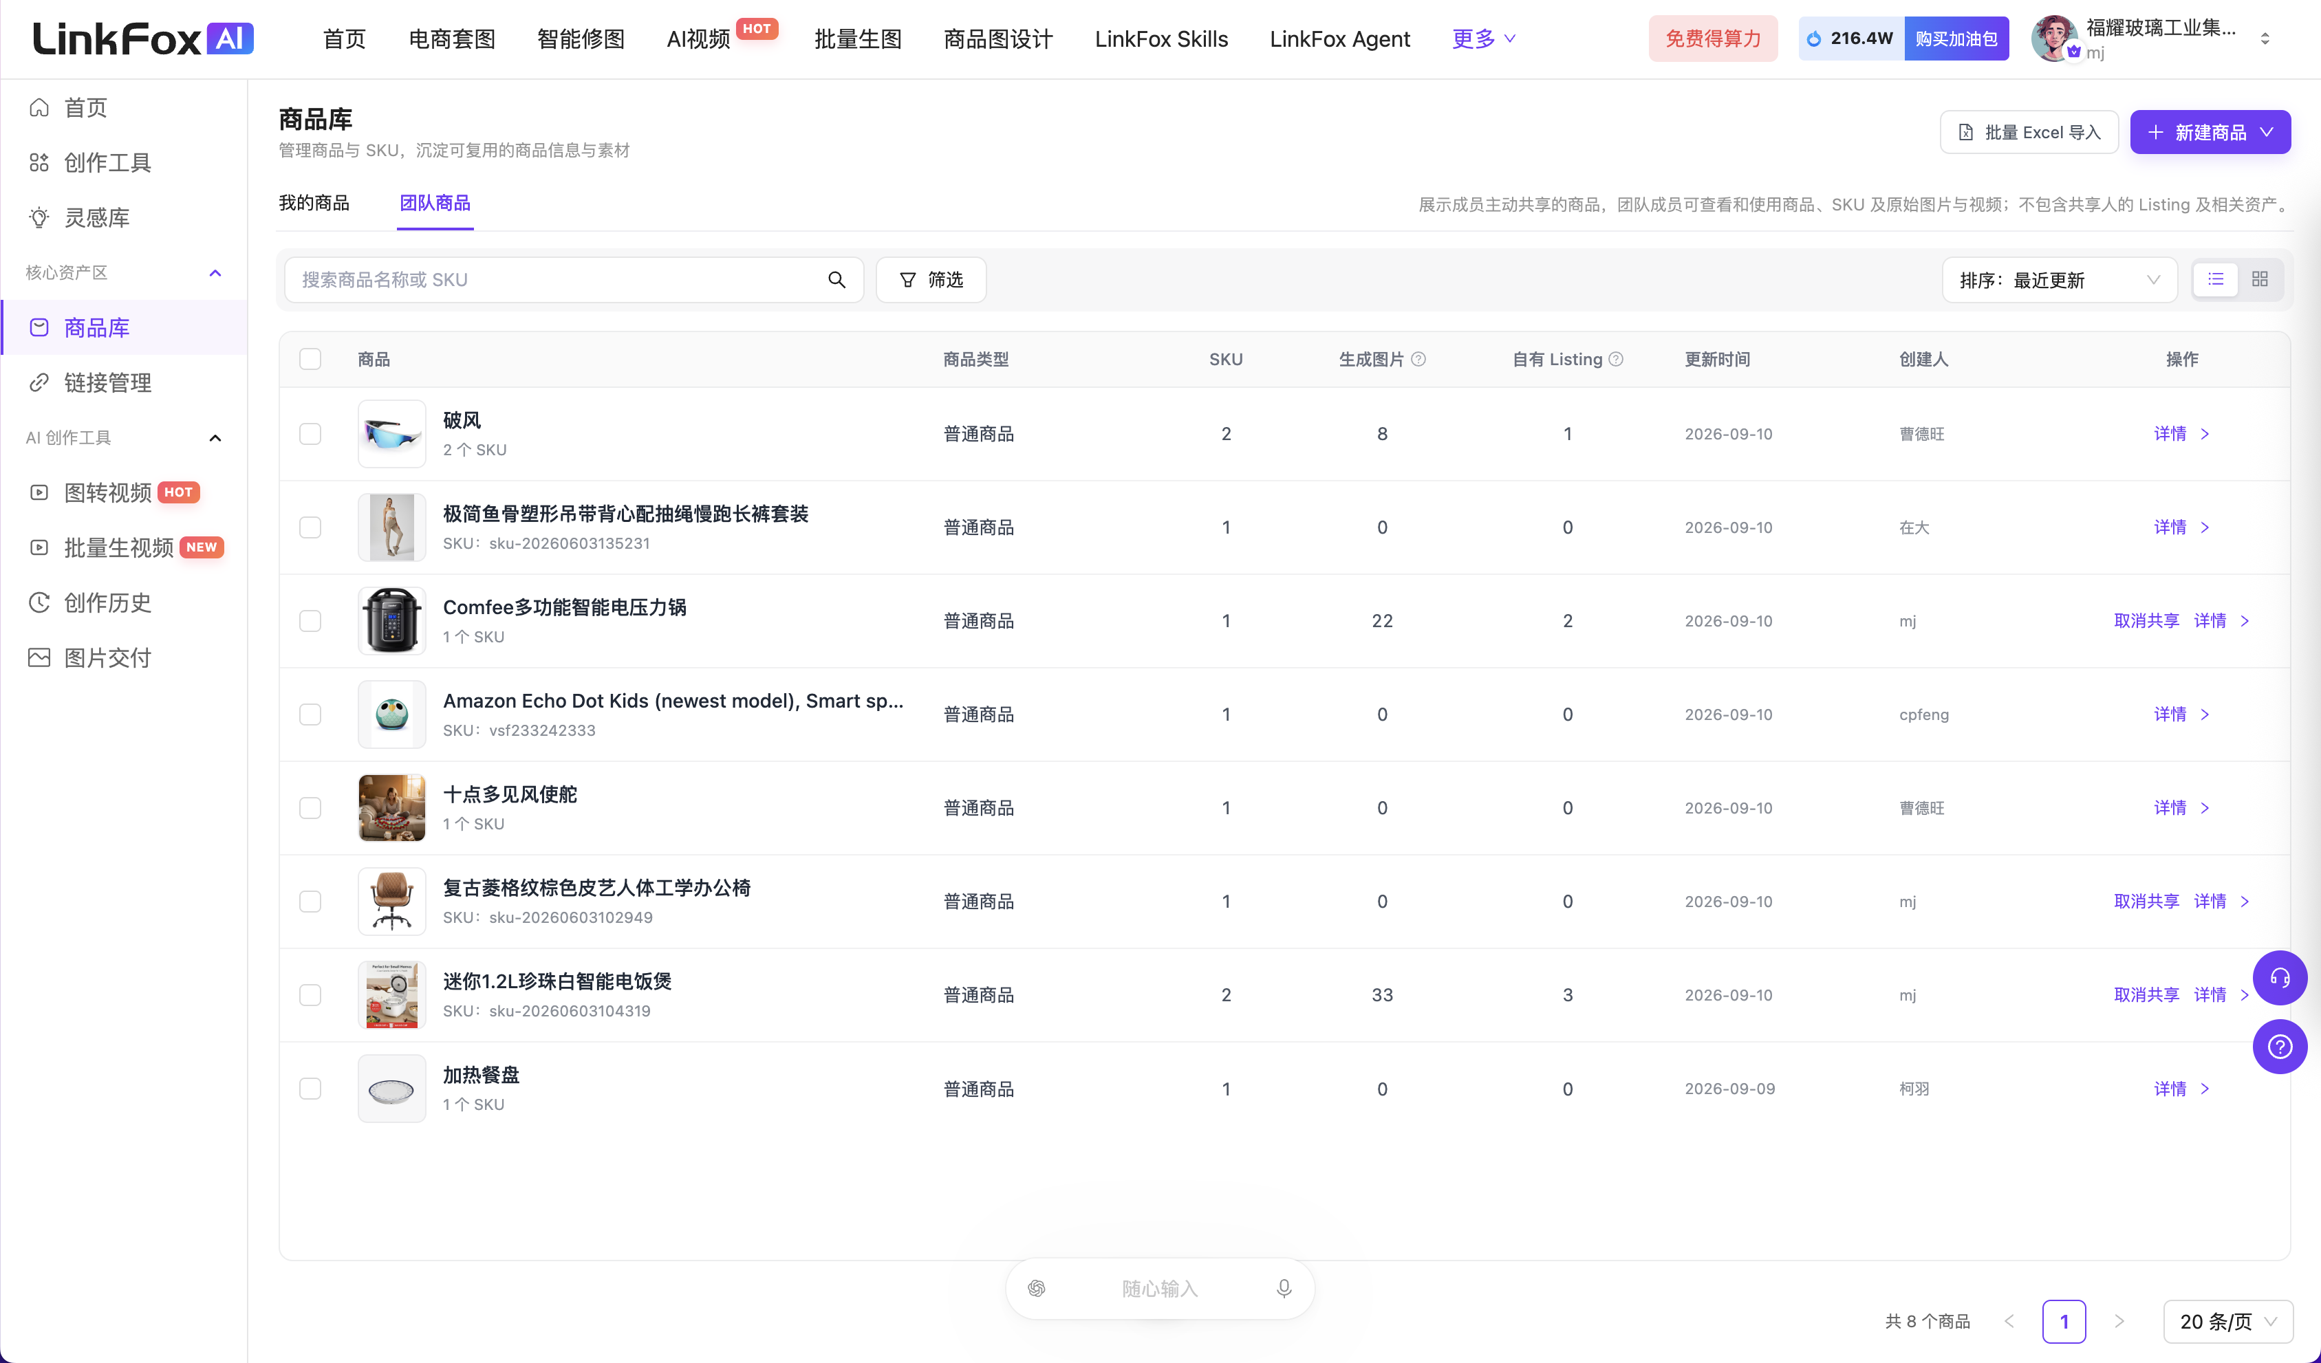Image resolution: width=2321 pixels, height=1363 pixels.
Task: Open 创作历史 in sidebar
Action: [123, 603]
